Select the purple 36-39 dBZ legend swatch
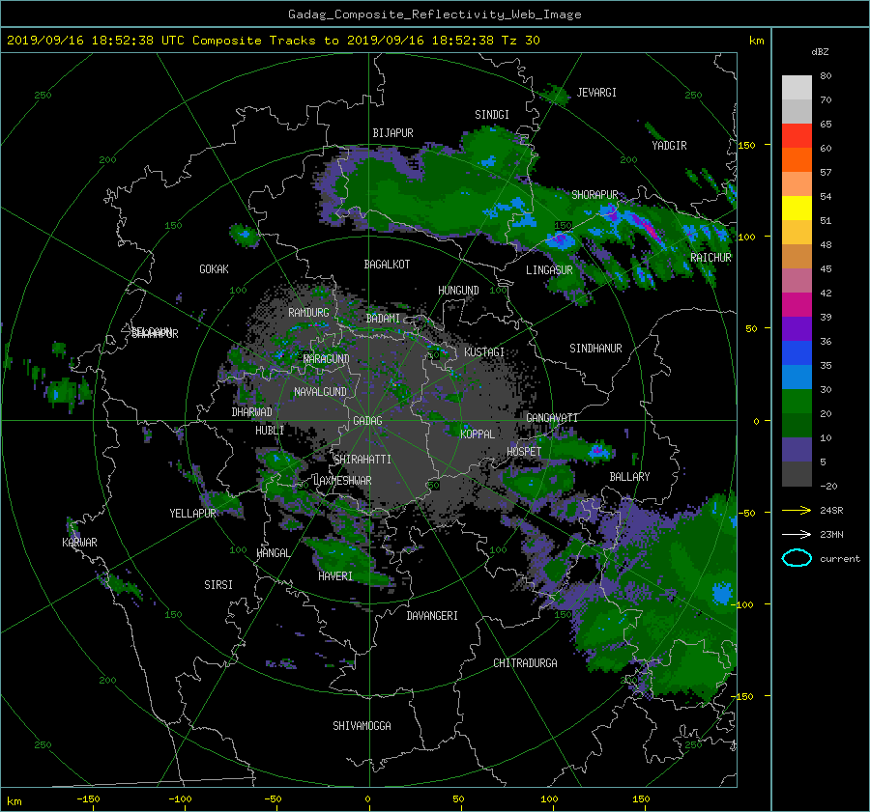The width and height of the screenshot is (870, 812). point(797,329)
